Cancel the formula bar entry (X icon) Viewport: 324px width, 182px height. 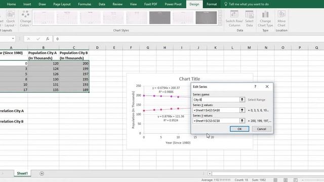pos(28,39)
